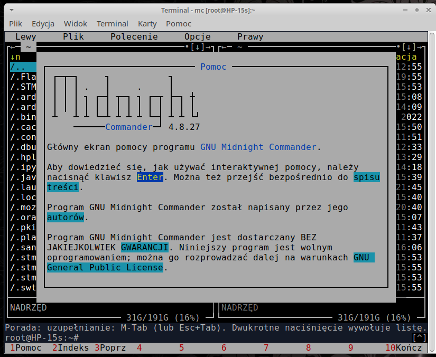Follow the highlighted Enter link

[x=150, y=177]
